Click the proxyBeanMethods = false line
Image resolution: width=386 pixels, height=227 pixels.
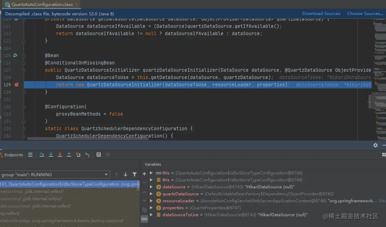[89, 114]
